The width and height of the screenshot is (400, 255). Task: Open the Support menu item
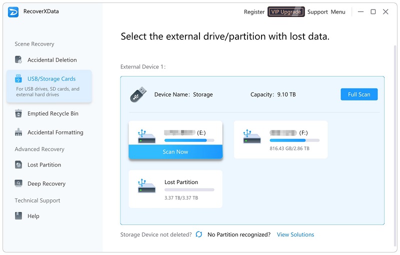pos(317,12)
